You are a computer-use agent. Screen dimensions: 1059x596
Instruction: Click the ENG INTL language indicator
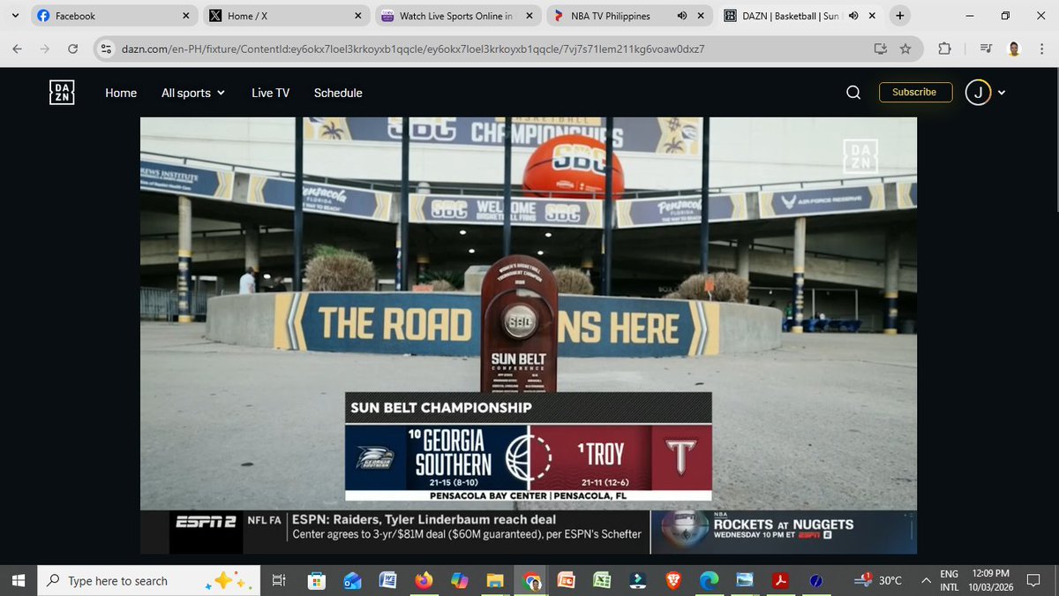(950, 580)
